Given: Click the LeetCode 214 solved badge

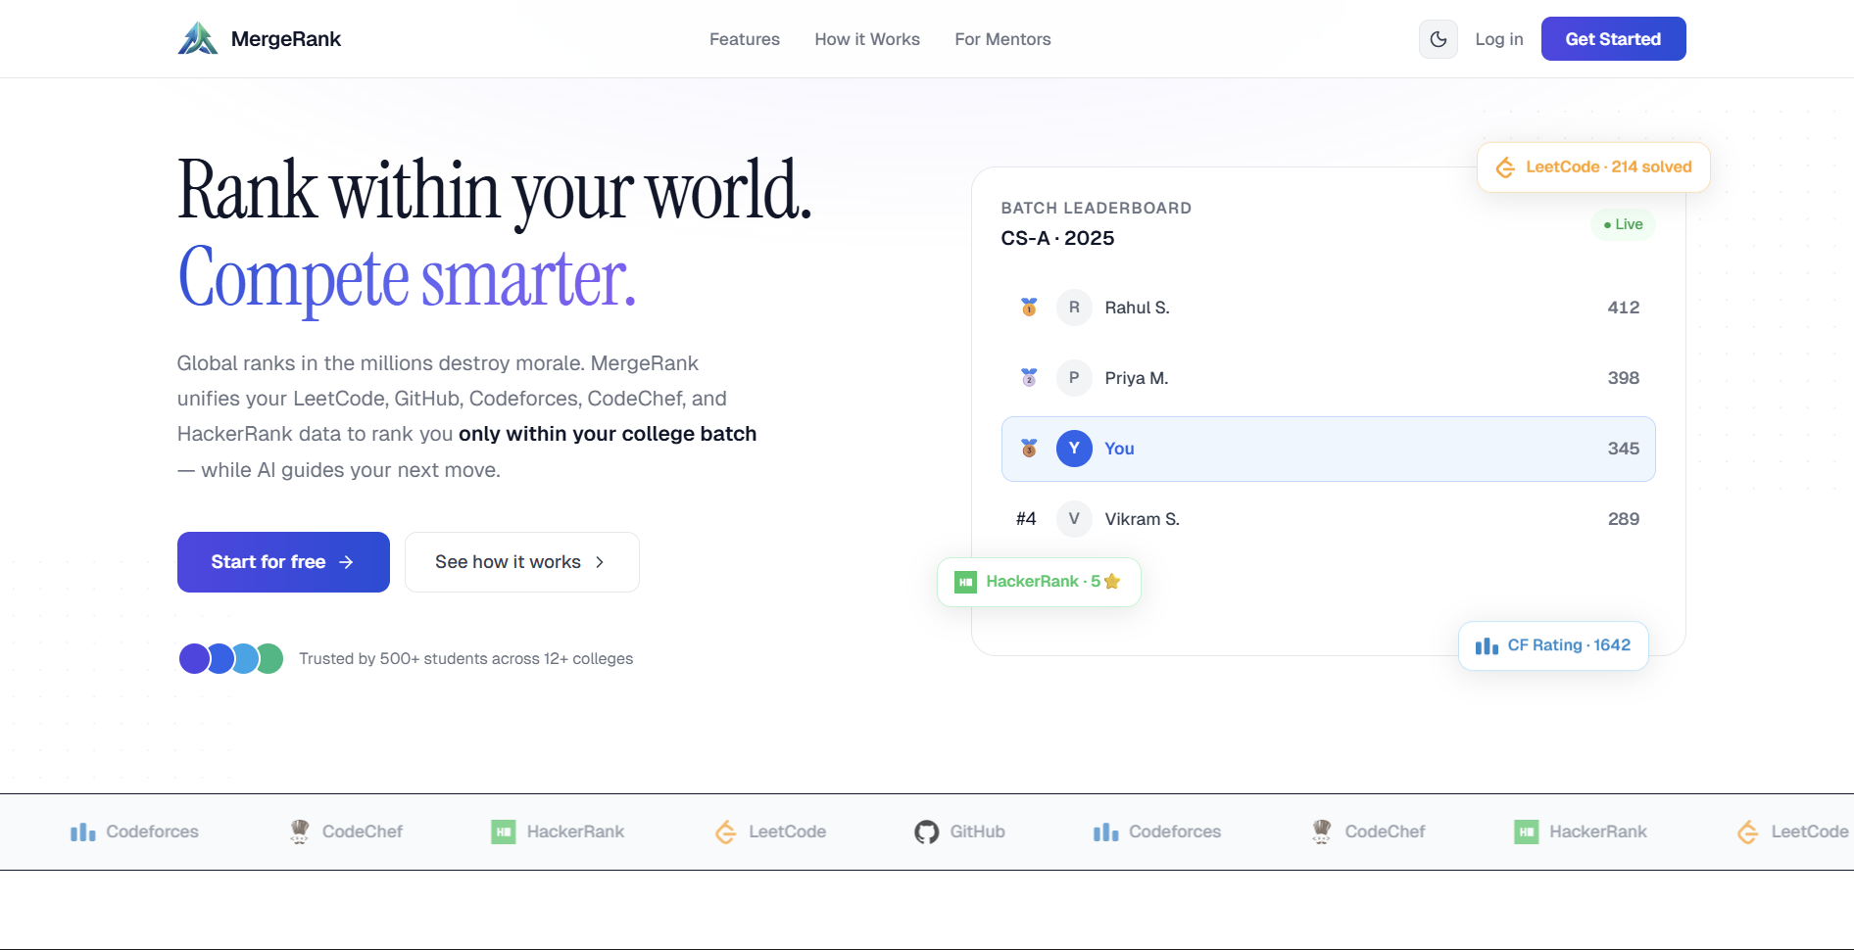Looking at the screenshot, I should point(1592,167).
